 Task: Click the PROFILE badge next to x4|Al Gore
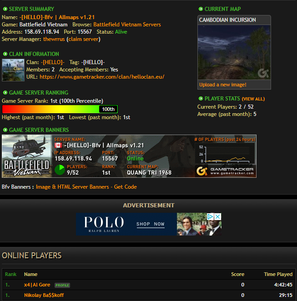62,285
